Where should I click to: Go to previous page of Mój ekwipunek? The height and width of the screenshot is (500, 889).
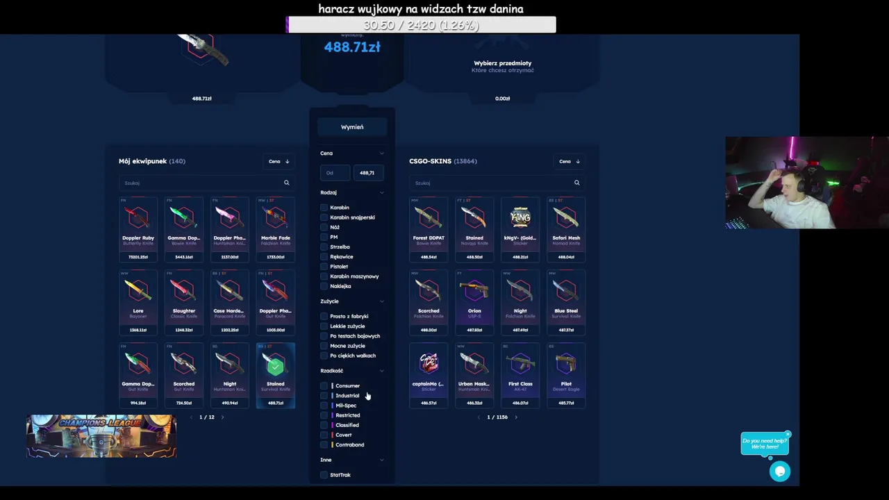click(192, 417)
